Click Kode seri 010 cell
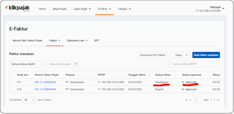The height and width of the screenshot is (114, 234). pyautogui.click(x=19, y=89)
